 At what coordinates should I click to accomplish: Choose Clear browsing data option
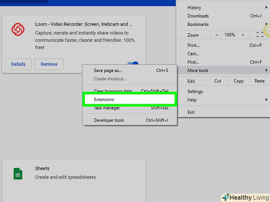tap(130, 90)
